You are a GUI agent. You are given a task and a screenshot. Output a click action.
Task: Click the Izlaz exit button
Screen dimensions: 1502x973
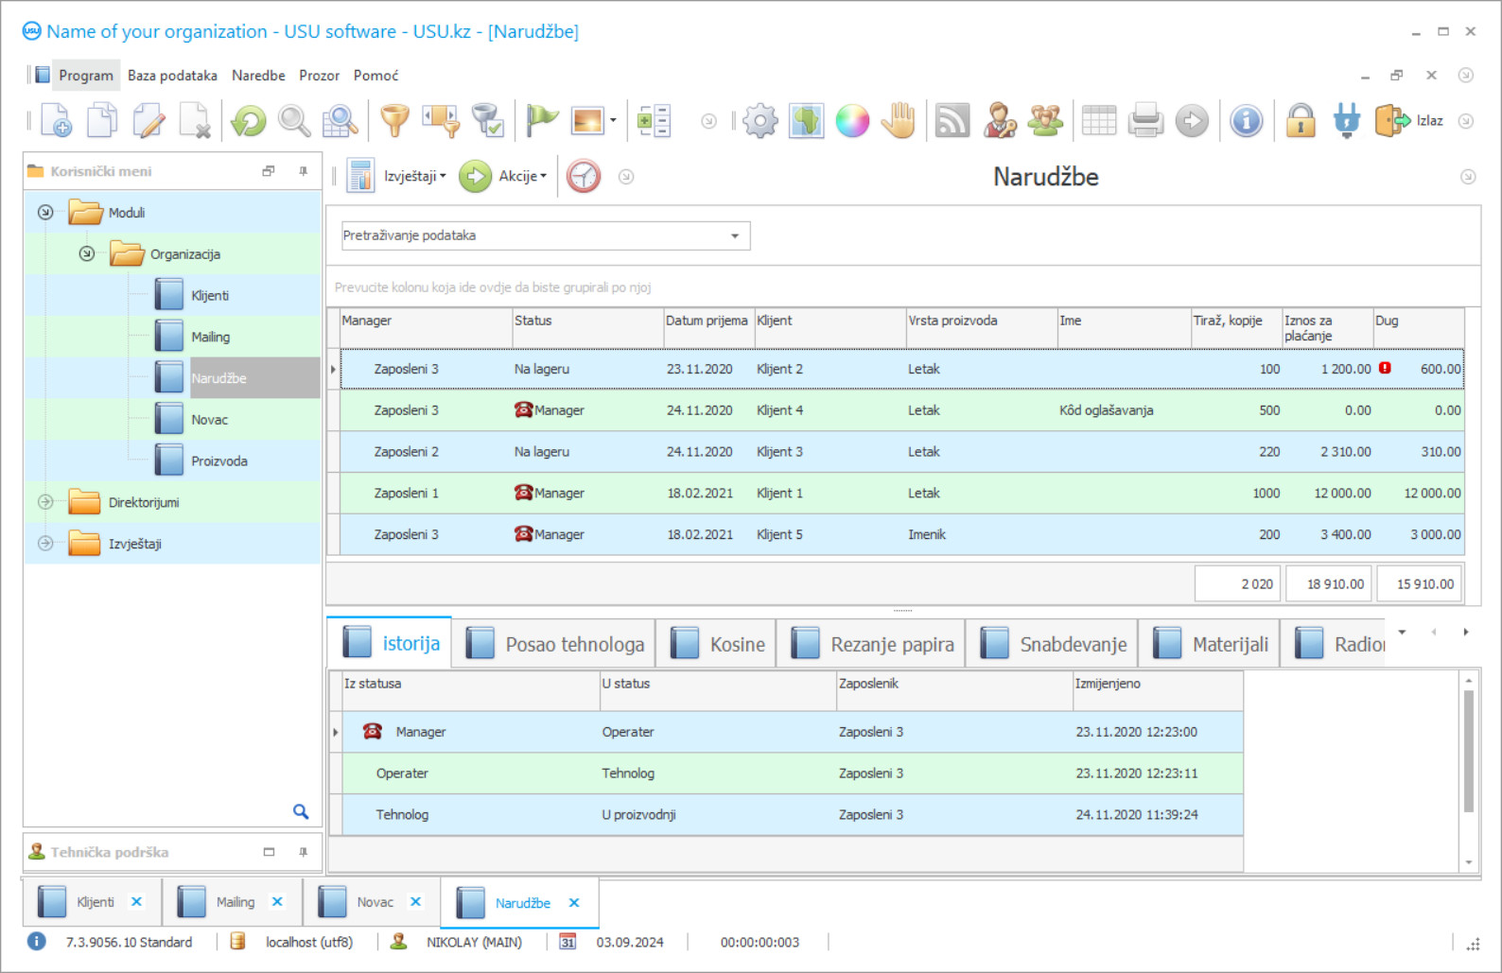pyautogui.click(x=1409, y=121)
